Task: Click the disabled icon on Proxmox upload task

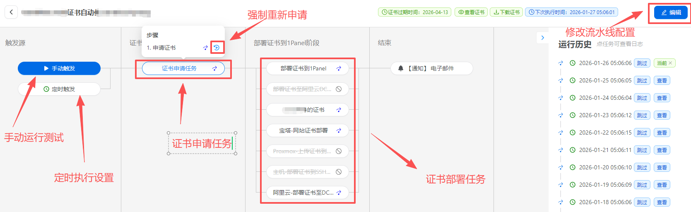Action: [339, 151]
